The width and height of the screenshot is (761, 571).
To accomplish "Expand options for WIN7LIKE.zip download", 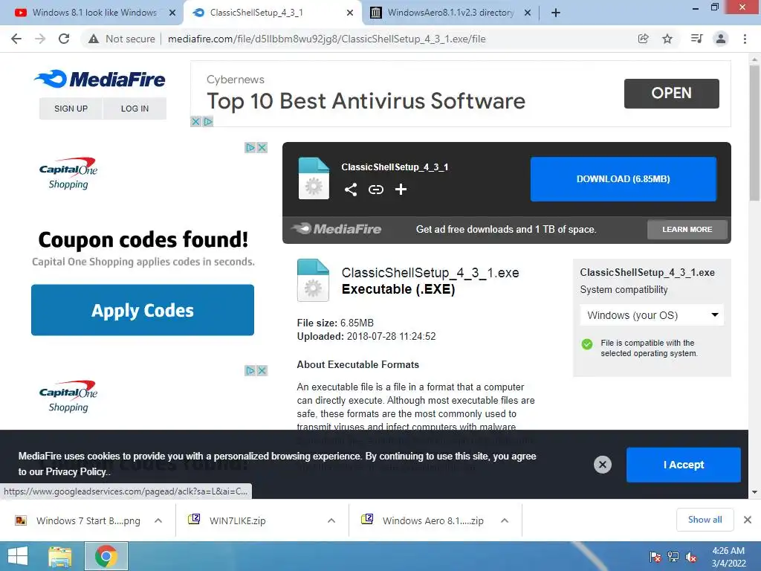I will (x=331, y=520).
